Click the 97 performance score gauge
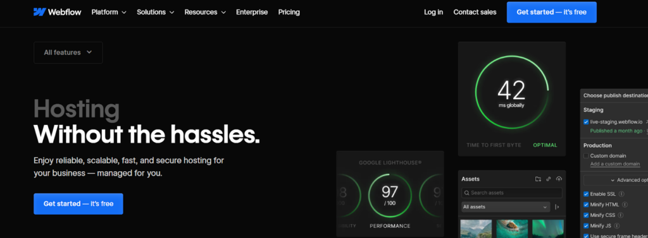The image size is (648, 238). (390, 196)
